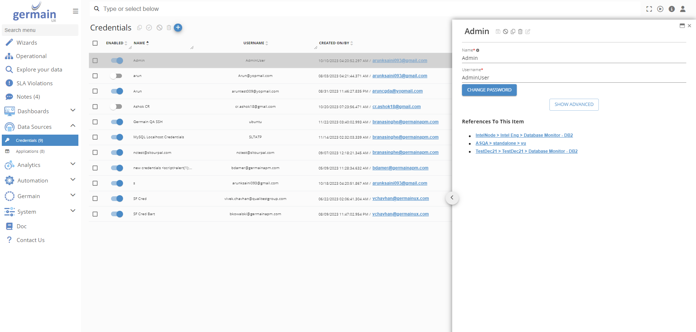Click the blue add credential plus button
Viewport: 696px width, 332px height.
pyautogui.click(x=178, y=28)
